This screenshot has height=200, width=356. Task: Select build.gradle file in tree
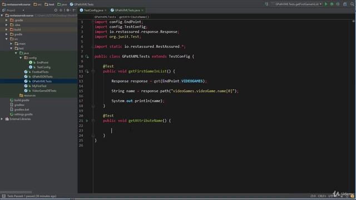point(22,100)
